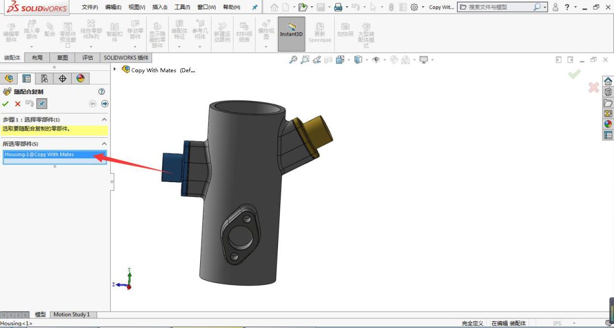Open the 窗口(W) menu
The image size is (614, 328).
click(x=206, y=7)
